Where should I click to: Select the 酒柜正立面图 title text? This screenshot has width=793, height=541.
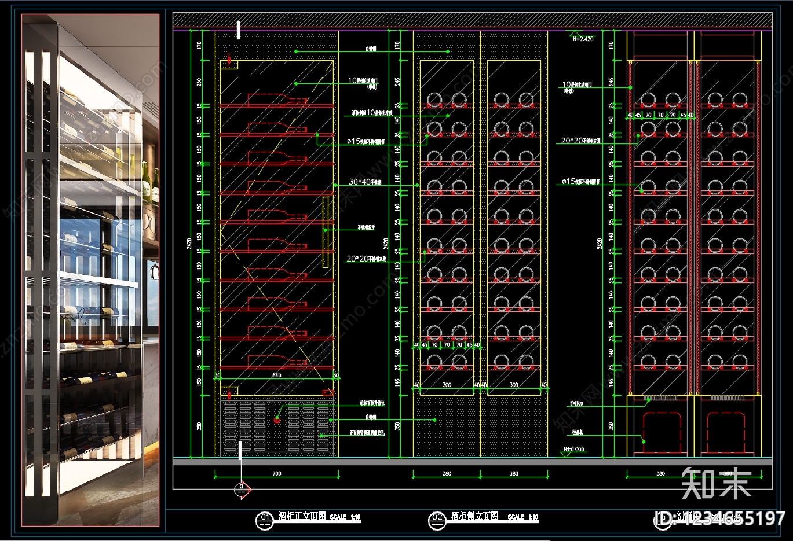point(302,516)
